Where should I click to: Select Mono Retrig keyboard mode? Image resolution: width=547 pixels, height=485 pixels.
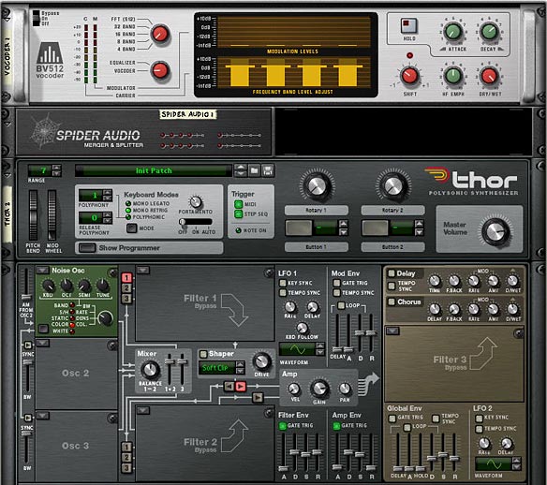128,211
